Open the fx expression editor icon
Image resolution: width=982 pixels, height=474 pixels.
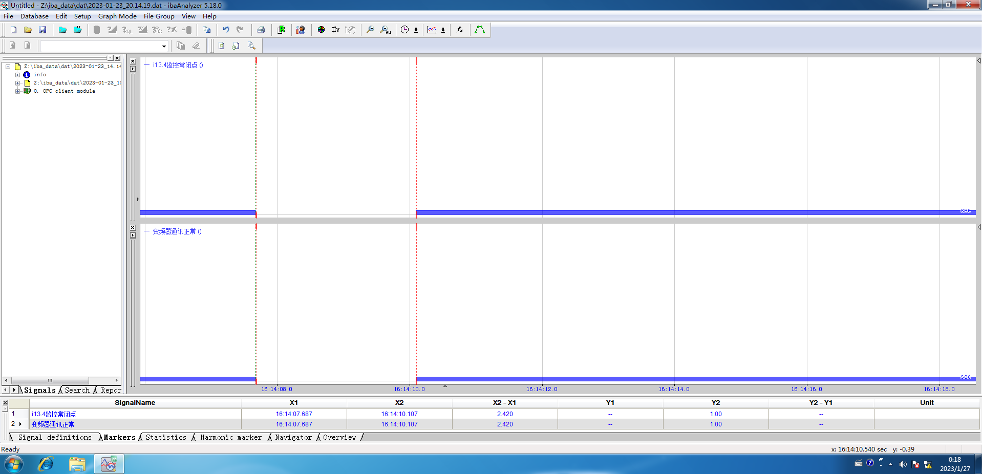(460, 30)
